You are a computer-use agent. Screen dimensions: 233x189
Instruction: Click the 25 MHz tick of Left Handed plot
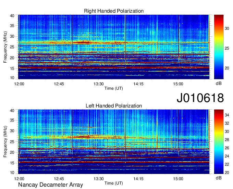tap(12, 142)
